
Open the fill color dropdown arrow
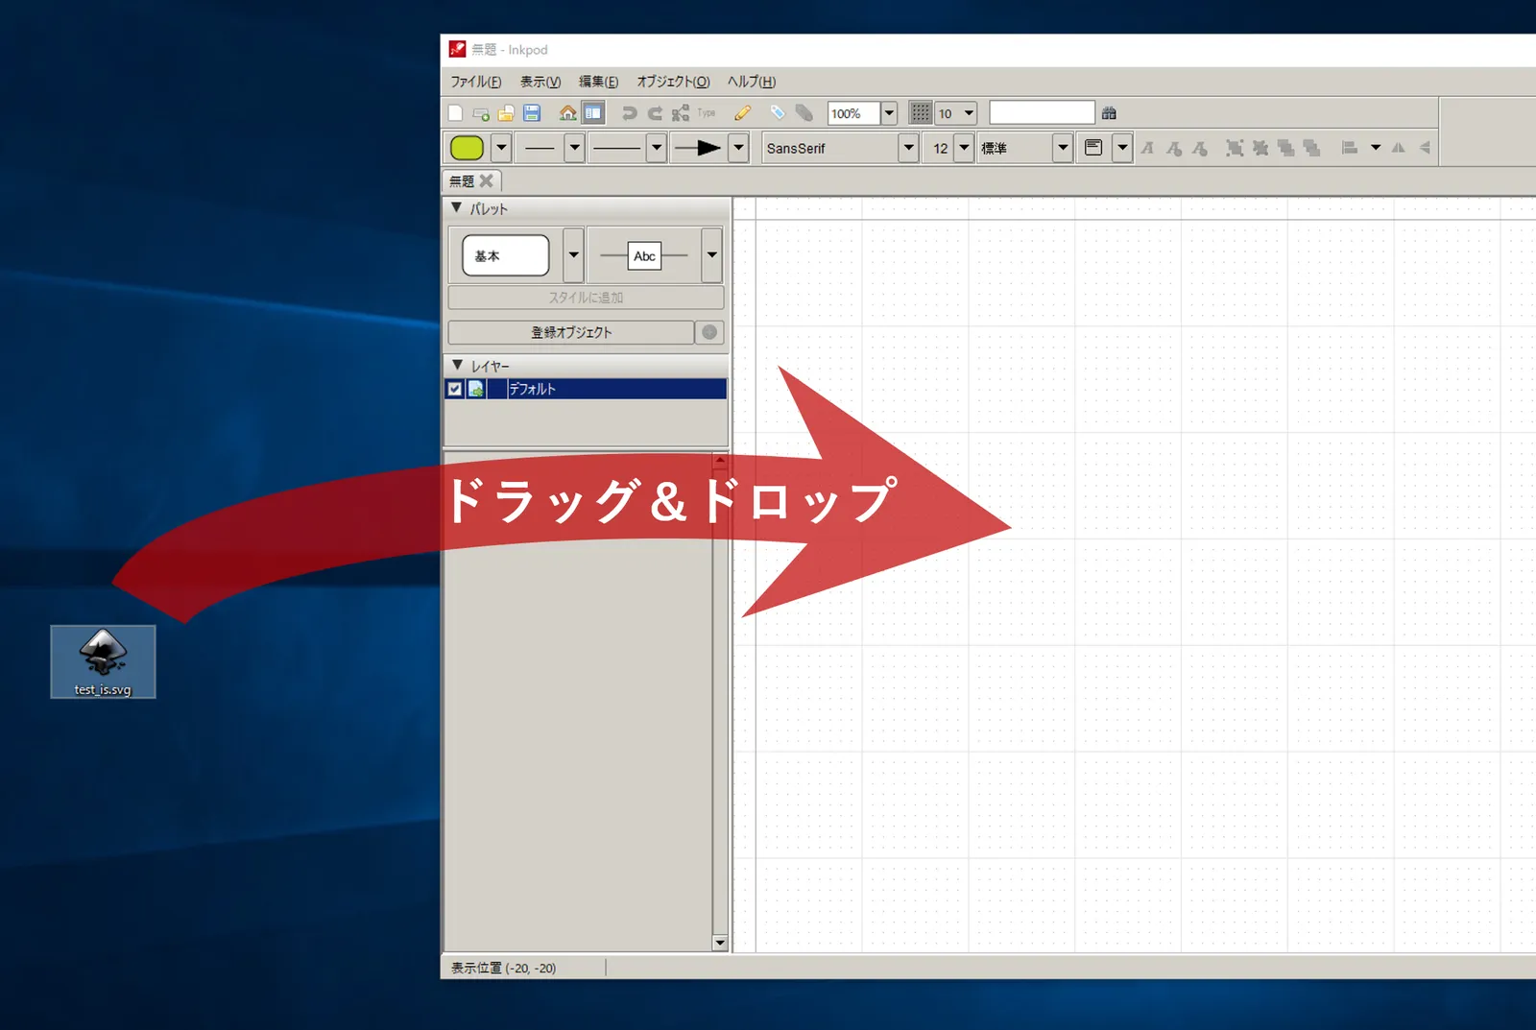pyautogui.click(x=500, y=148)
